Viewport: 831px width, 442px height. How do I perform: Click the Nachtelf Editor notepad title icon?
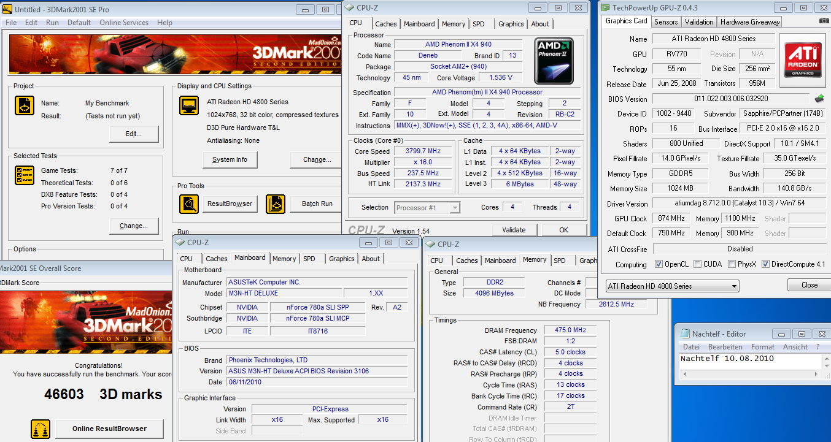[x=685, y=333]
